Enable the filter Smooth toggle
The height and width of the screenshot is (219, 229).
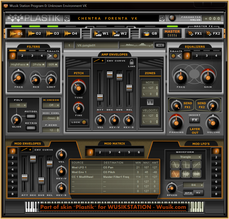click(x=55, y=56)
